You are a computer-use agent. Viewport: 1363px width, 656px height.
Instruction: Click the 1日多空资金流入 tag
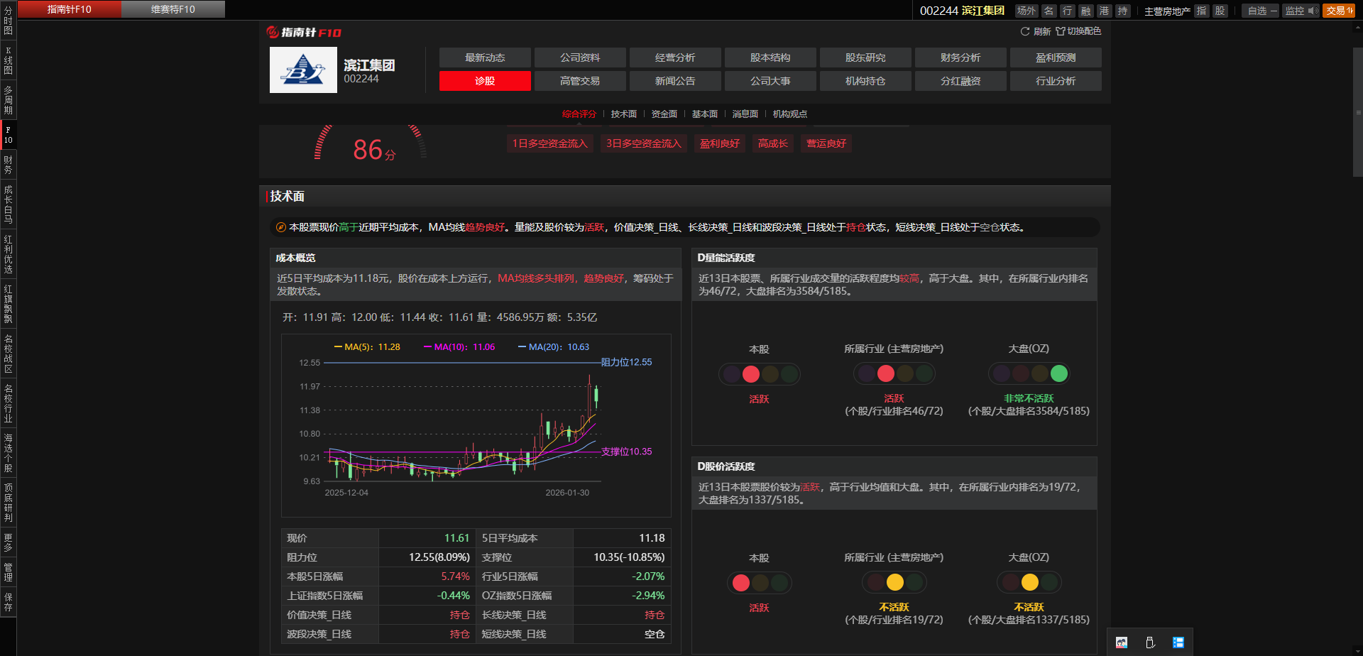click(550, 143)
